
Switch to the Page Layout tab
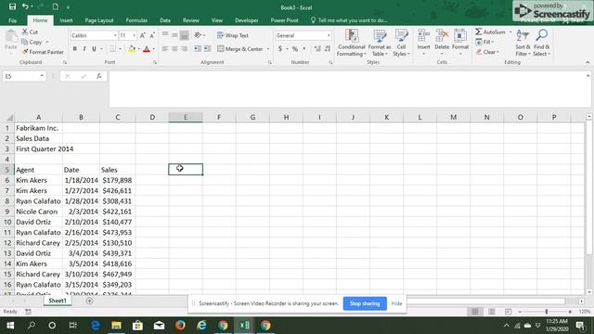click(99, 20)
